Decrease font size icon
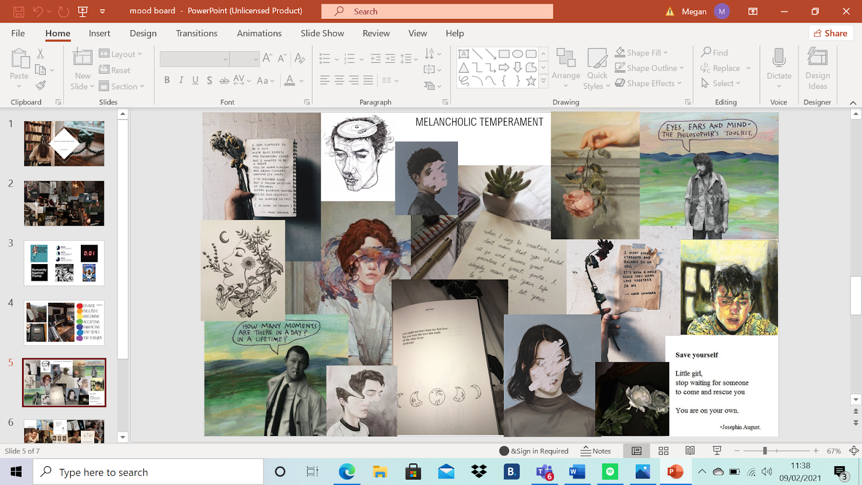The image size is (862, 485). click(282, 58)
